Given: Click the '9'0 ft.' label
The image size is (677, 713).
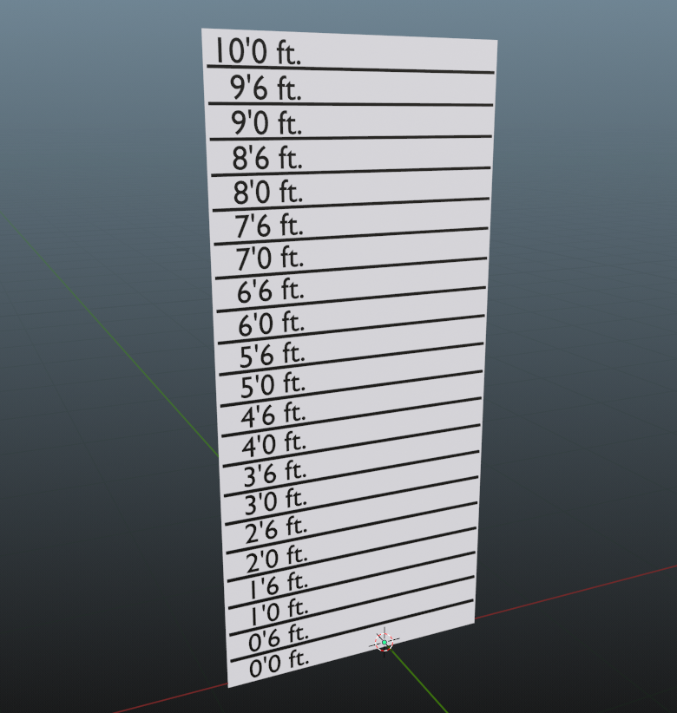Looking at the screenshot, I should click(x=266, y=123).
